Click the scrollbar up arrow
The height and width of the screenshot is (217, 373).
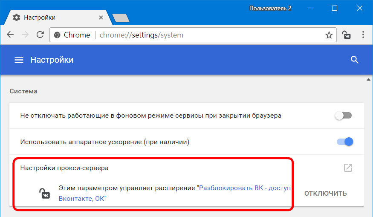click(368, 80)
